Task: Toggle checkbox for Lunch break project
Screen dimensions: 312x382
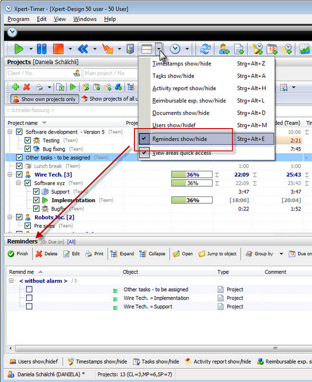Action: 19,166
